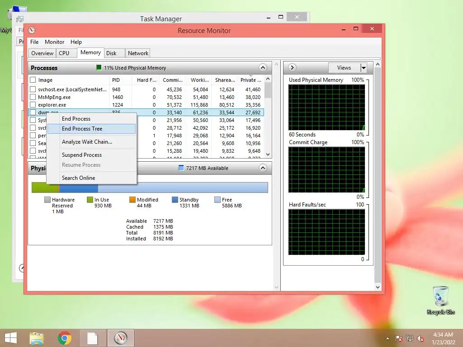This screenshot has height=347, width=463.
Task: Check the checkbox on the row with 21,260 commit
Action: [33, 143]
